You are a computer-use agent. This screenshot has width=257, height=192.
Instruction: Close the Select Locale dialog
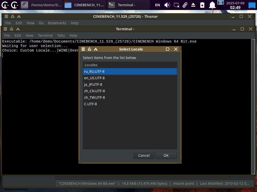176,49
